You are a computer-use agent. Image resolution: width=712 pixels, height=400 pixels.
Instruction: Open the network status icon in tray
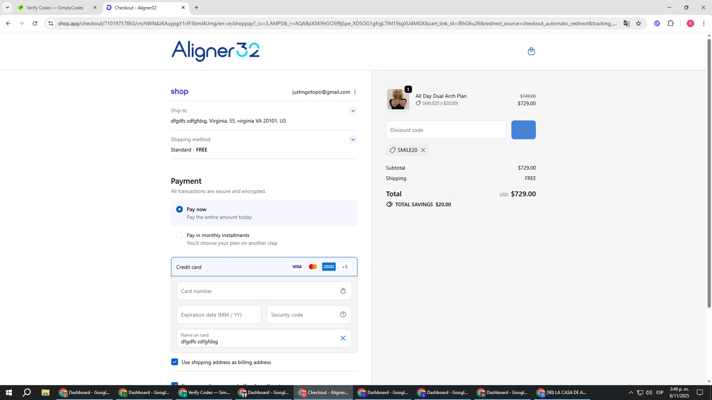(640, 392)
